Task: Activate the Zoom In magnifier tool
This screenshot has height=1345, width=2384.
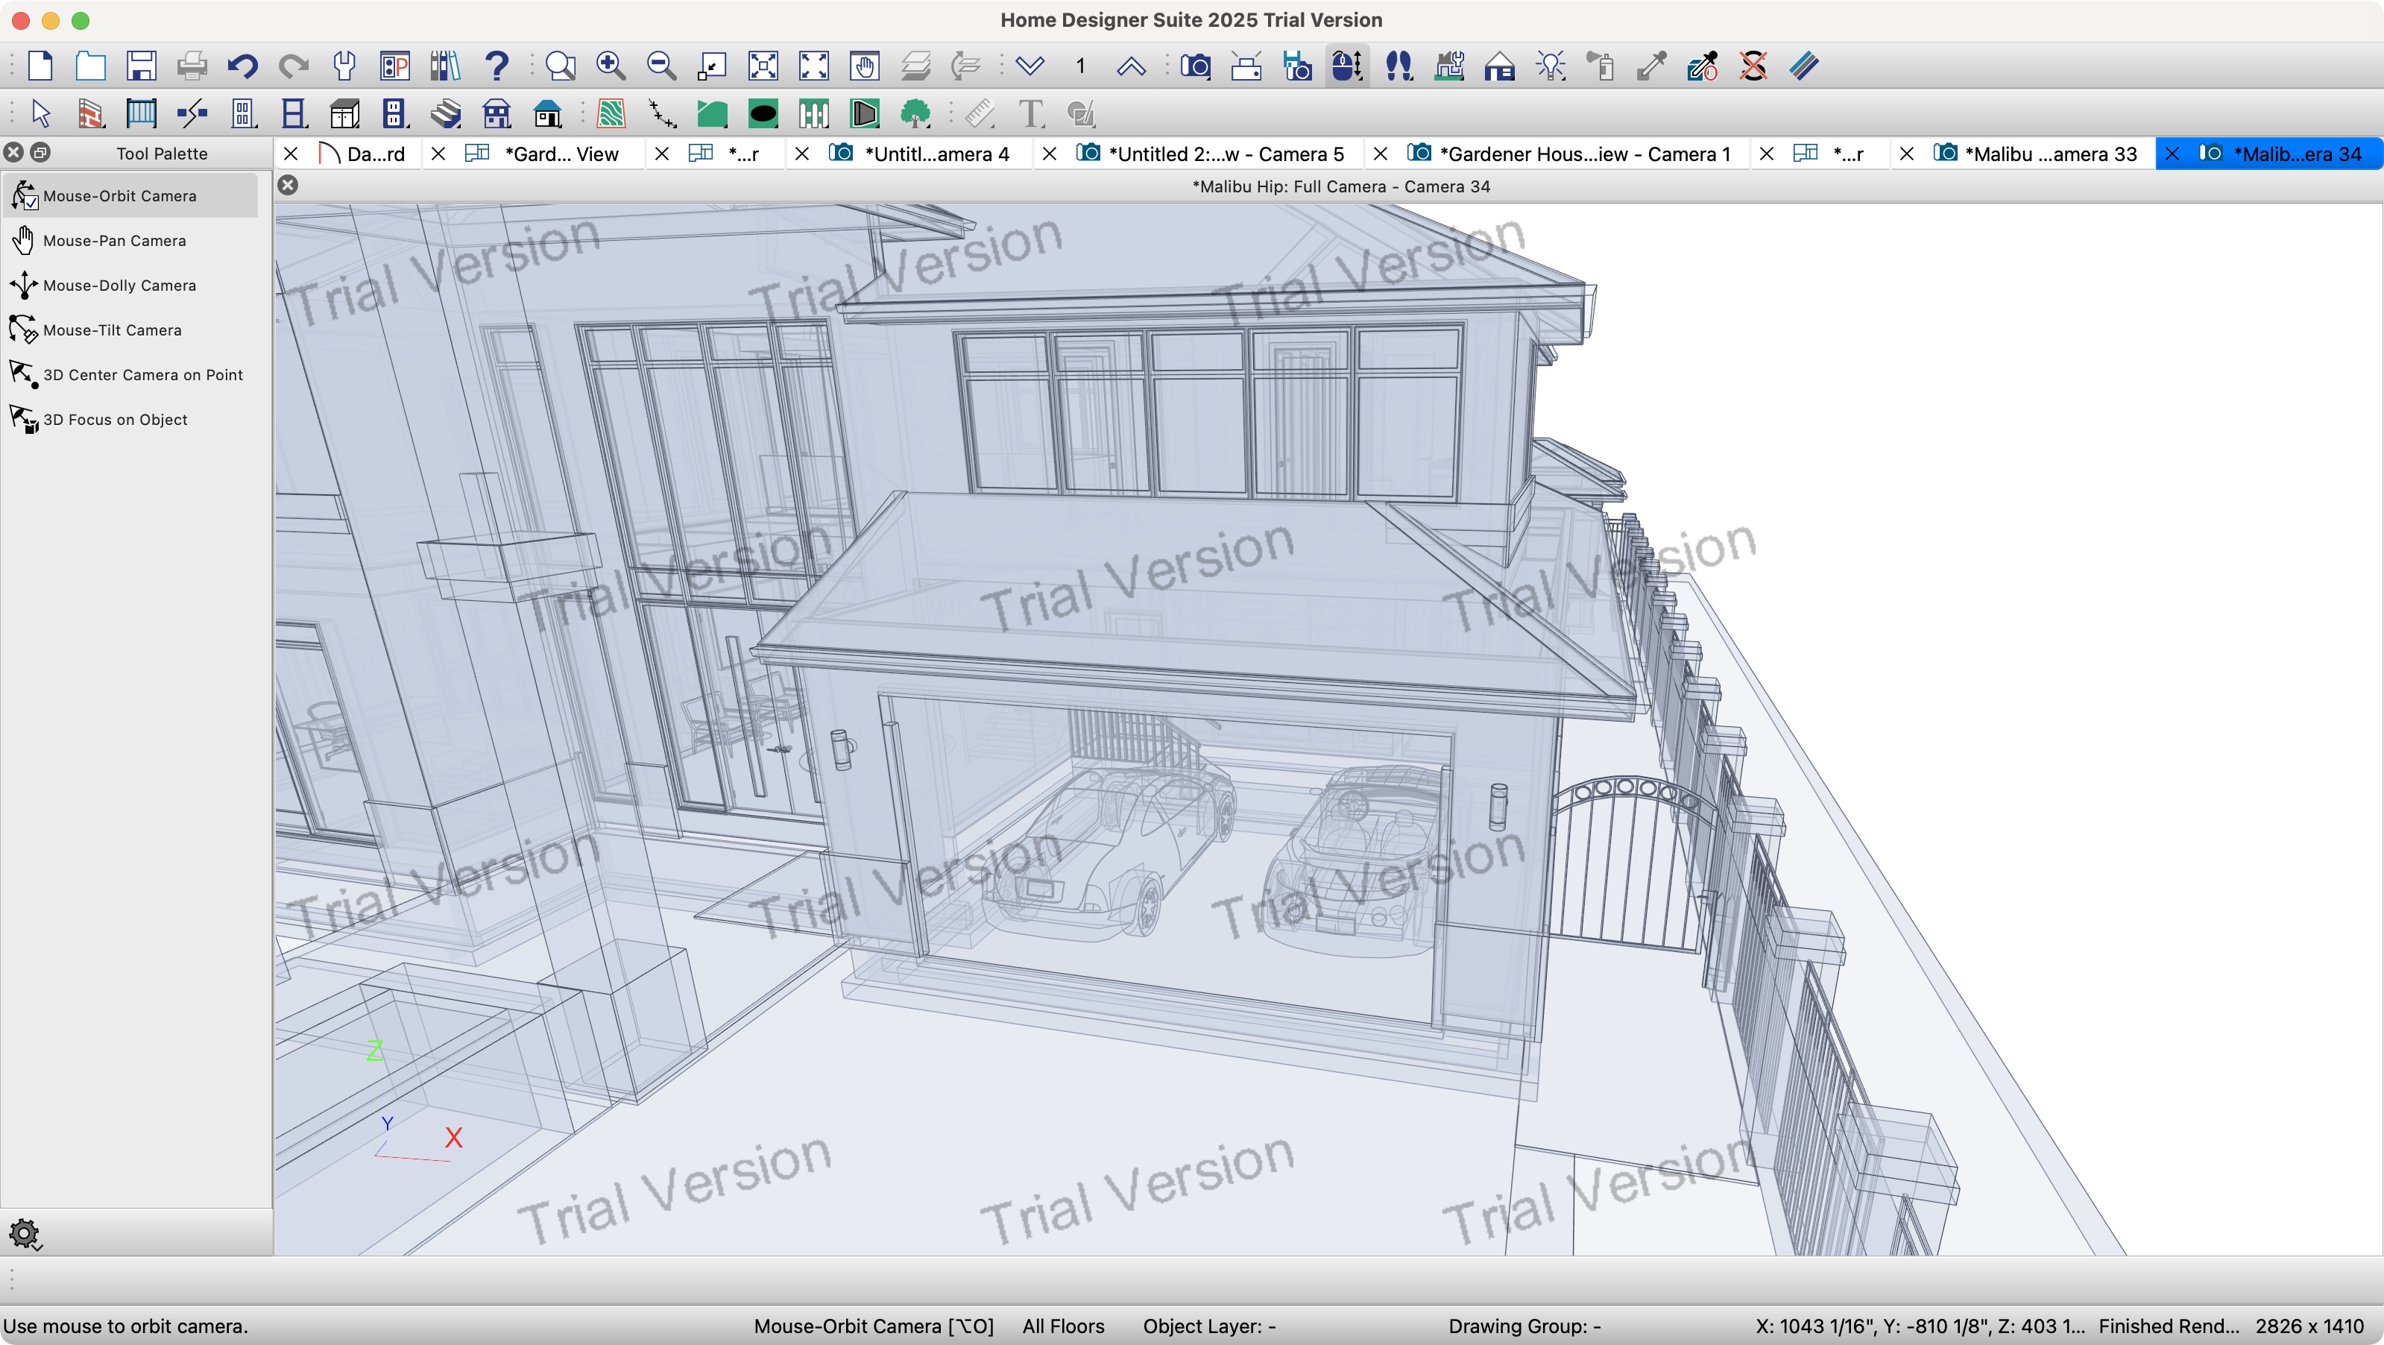Action: coord(610,66)
